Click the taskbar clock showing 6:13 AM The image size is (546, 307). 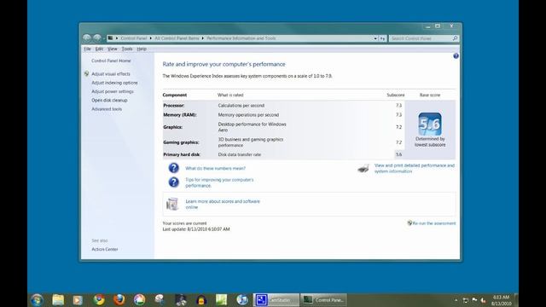click(x=501, y=300)
